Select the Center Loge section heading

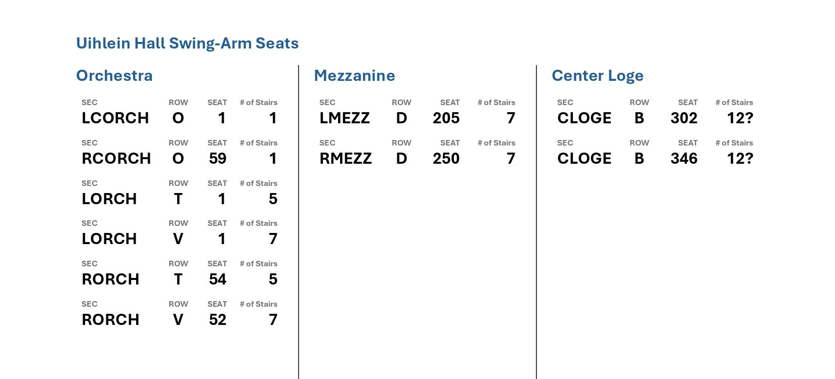tap(597, 76)
